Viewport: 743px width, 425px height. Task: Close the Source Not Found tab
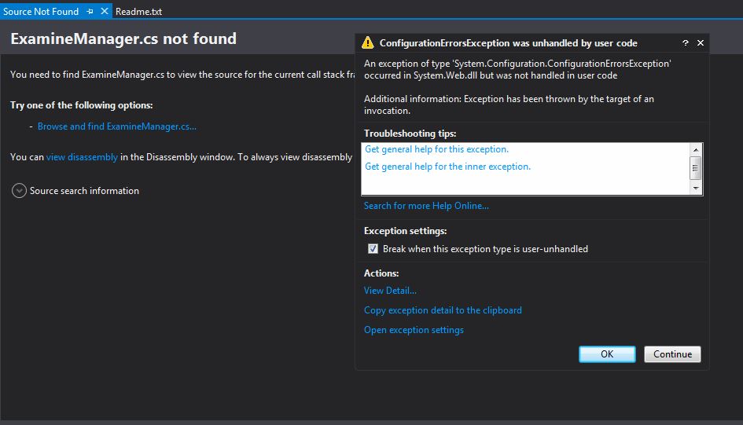coord(105,12)
